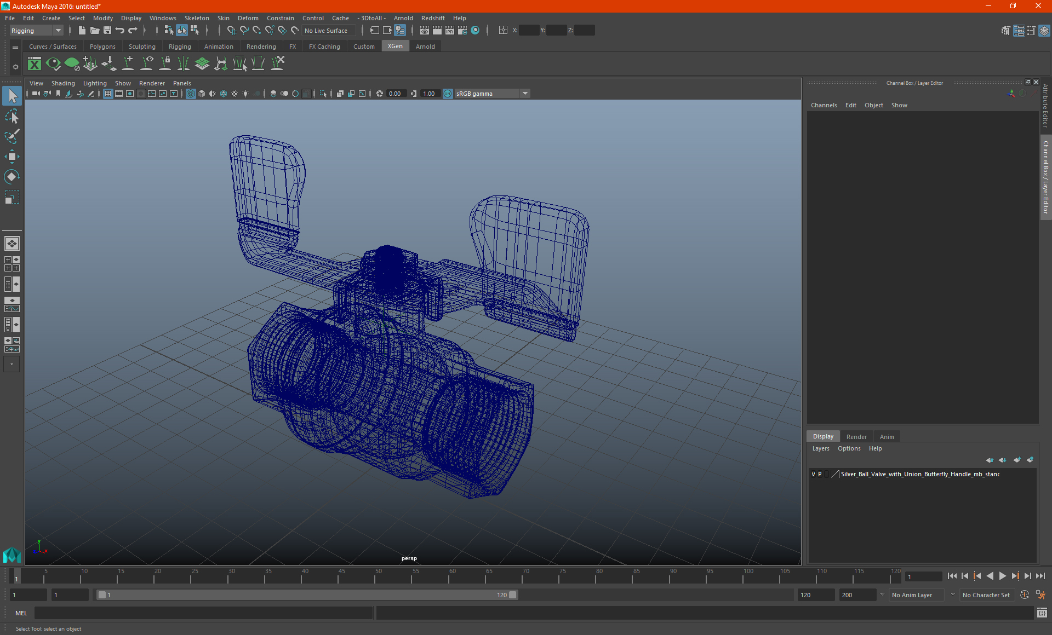Jump to the end of the playback range

(1040, 576)
